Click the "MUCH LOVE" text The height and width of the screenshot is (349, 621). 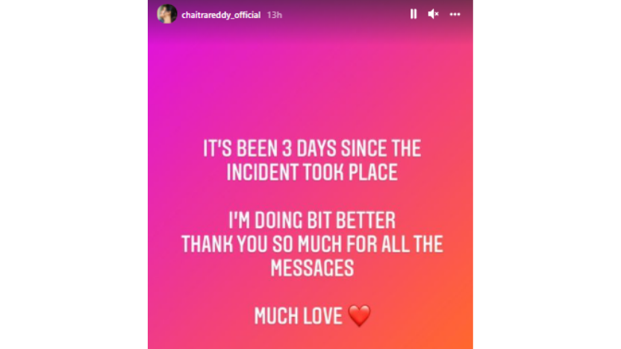tap(298, 316)
